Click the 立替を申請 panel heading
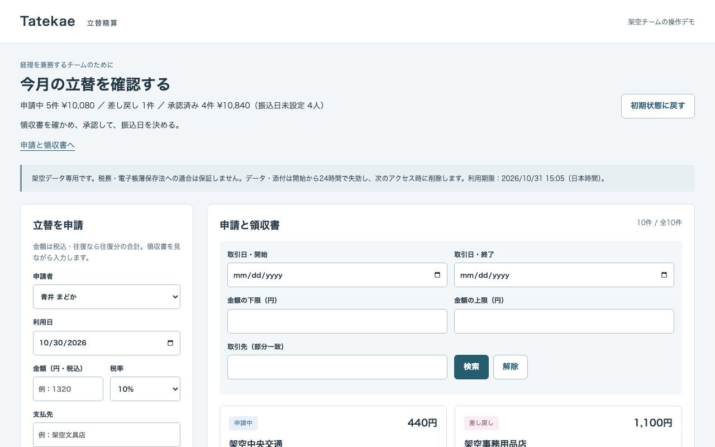 click(x=58, y=225)
